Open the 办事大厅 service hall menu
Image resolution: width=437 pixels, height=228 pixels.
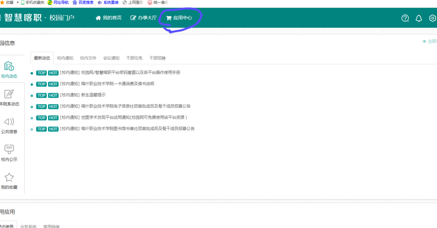point(143,18)
